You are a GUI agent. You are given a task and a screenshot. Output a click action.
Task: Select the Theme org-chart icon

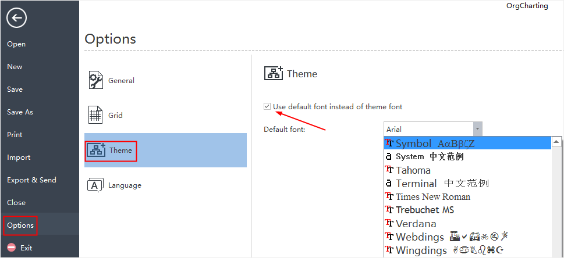(95, 150)
